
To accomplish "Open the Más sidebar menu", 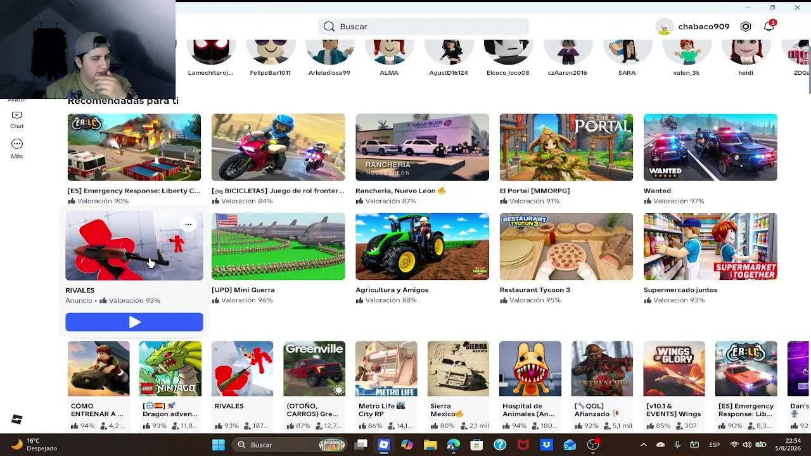I will tap(17, 149).
